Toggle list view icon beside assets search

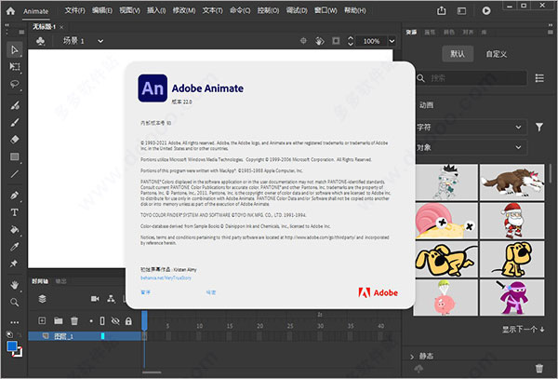tap(539, 78)
